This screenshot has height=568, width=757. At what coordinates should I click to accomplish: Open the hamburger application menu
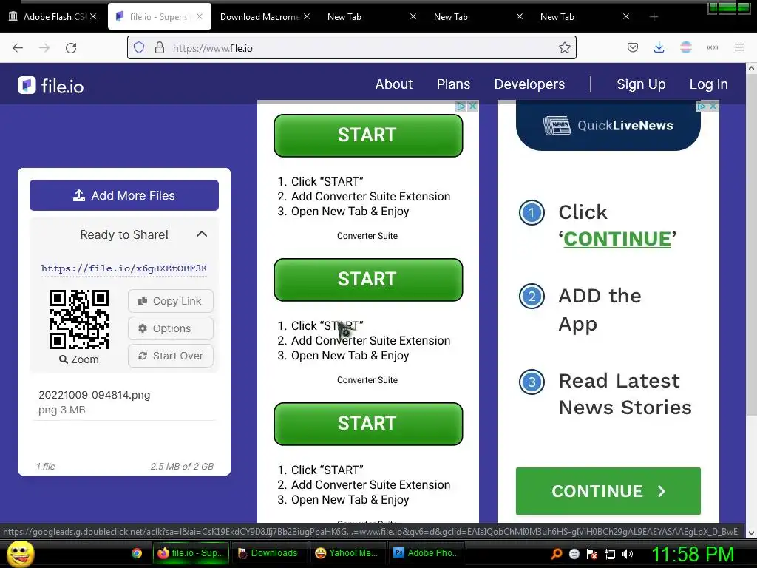click(x=739, y=47)
